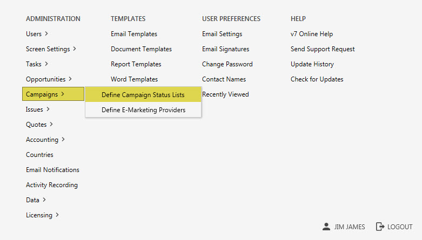422x240 pixels.
Task: Click the user profile icon beside Jim James
Action: pos(326,227)
